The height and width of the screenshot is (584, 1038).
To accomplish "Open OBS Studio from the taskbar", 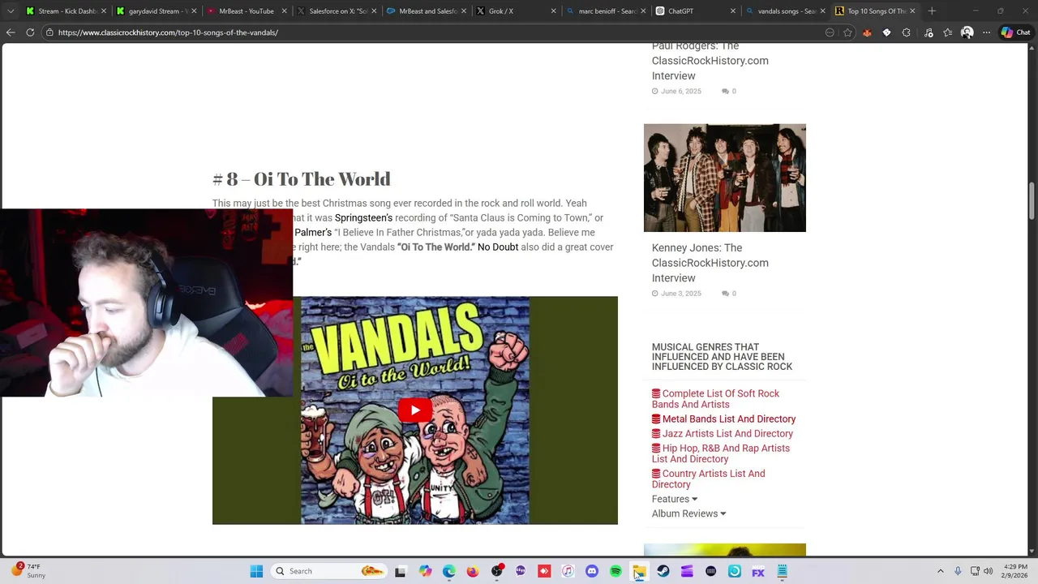I will (x=496, y=571).
